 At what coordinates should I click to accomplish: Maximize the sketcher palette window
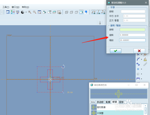coord(136,85)
